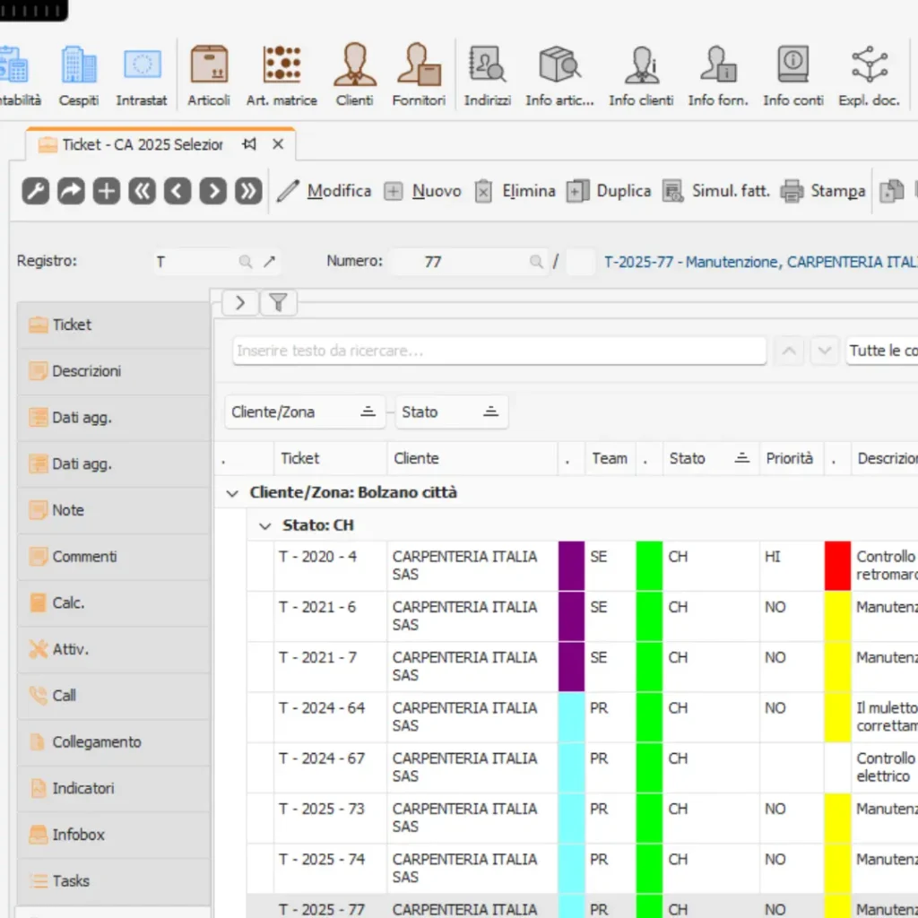Click the Nuovo button

pos(423,192)
